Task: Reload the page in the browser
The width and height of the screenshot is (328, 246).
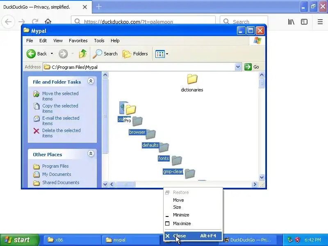Action: pyautogui.click(x=35, y=22)
